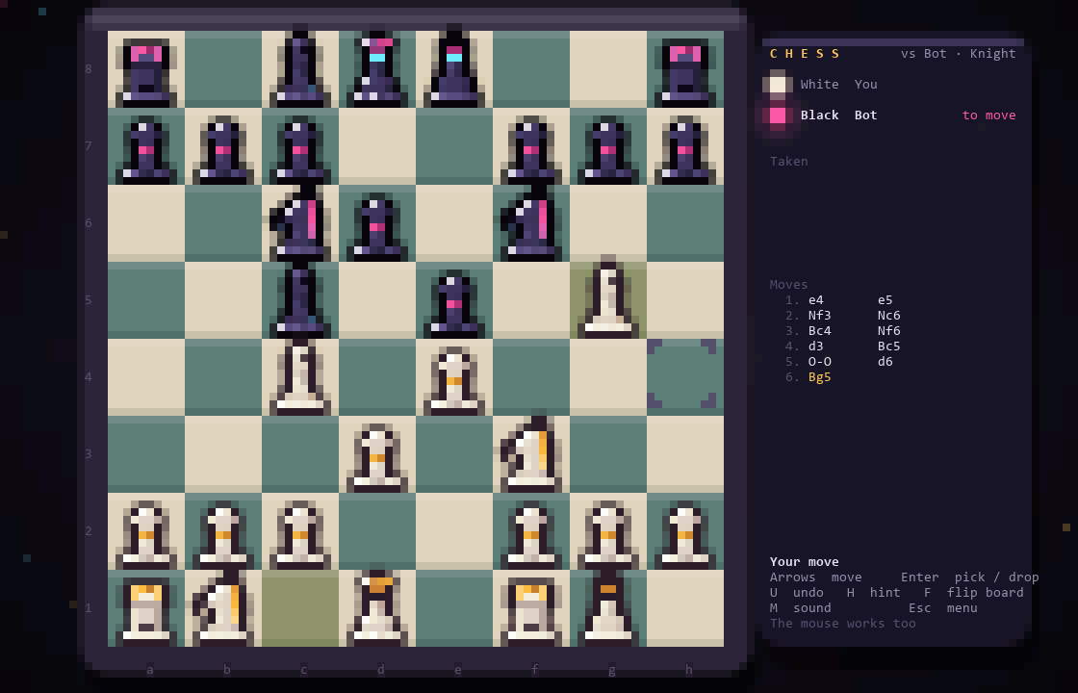Click move 'Bc4' in the moves list
This screenshot has height=693, width=1078.
point(819,331)
